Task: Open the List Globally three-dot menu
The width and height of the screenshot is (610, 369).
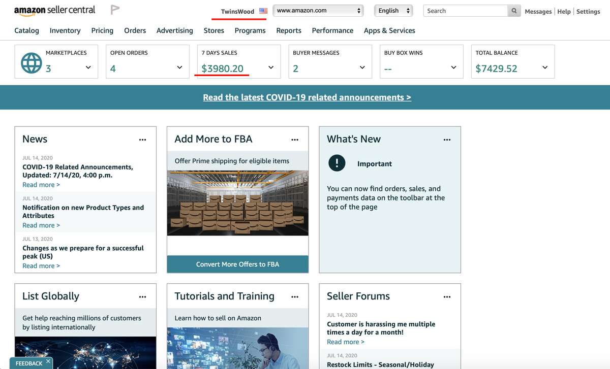Action: tap(142, 297)
